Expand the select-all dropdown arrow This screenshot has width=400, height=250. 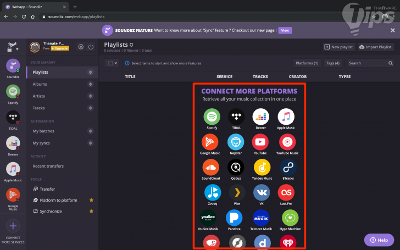(116, 63)
